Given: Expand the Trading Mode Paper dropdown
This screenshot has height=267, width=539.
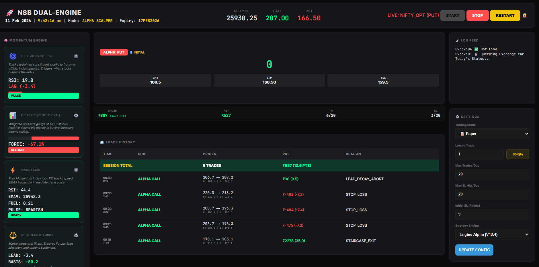Looking at the screenshot, I should click(x=492, y=134).
